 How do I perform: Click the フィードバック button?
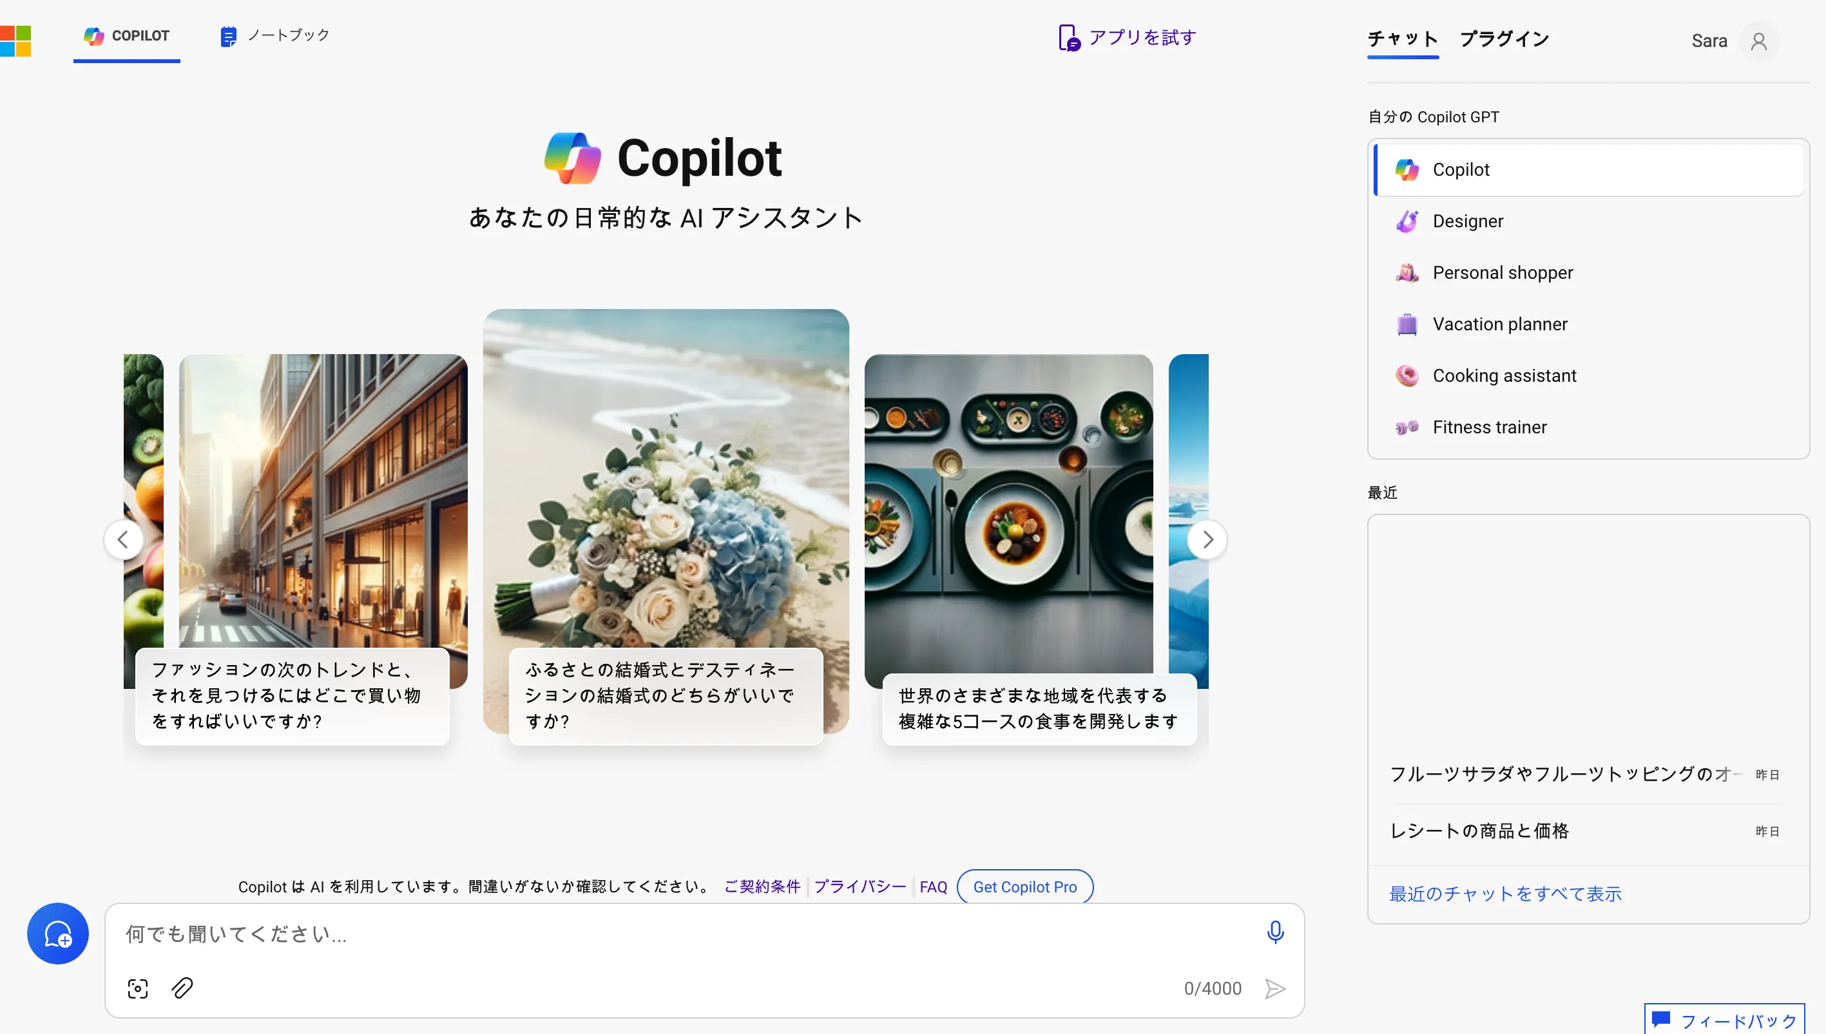tap(1725, 1019)
